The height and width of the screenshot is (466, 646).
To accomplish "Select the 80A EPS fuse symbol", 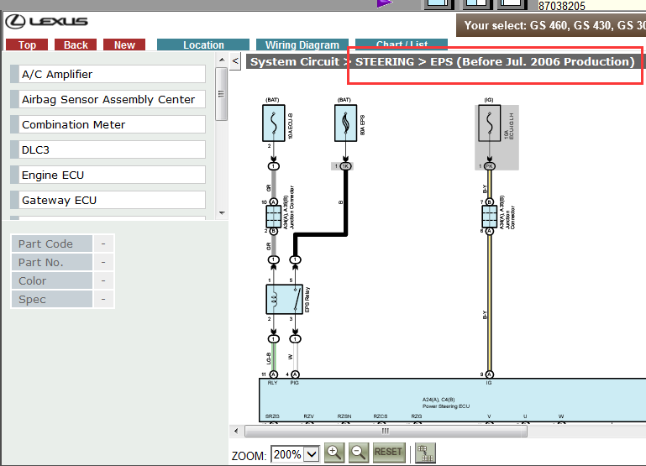I will coord(345,123).
